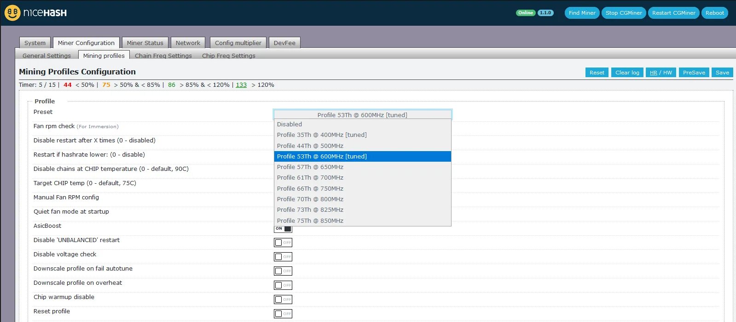Click the Mining Profiles Configuration heading
This screenshot has width=736, height=322.
click(77, 72)
